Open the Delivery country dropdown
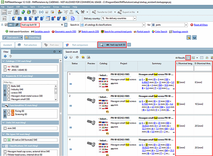Viewport: 213px width, 156px height. point(135,18)
